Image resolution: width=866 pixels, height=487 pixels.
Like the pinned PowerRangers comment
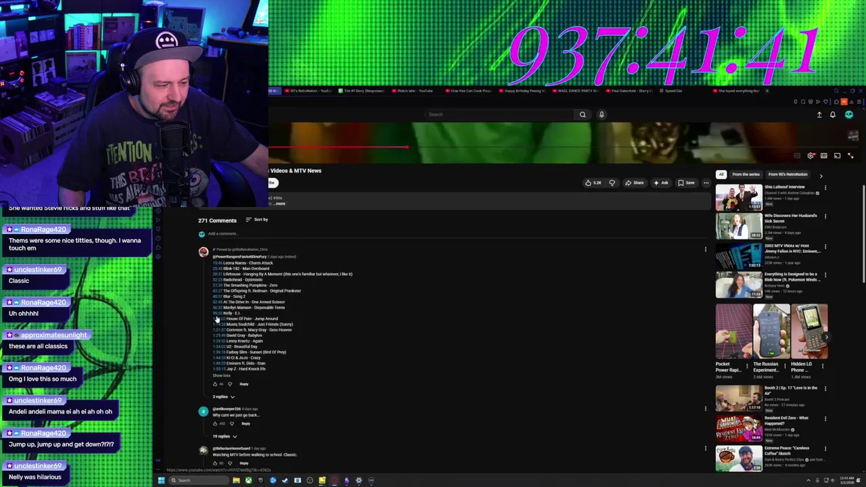tap(215, 384)
